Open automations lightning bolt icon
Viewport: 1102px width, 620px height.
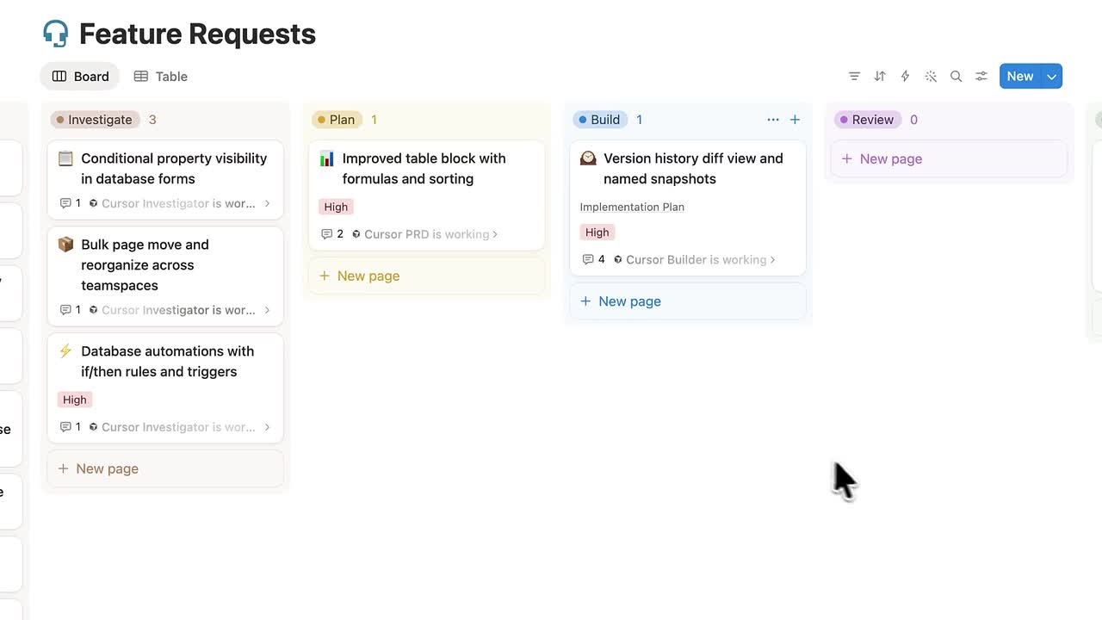pos(905,76)
